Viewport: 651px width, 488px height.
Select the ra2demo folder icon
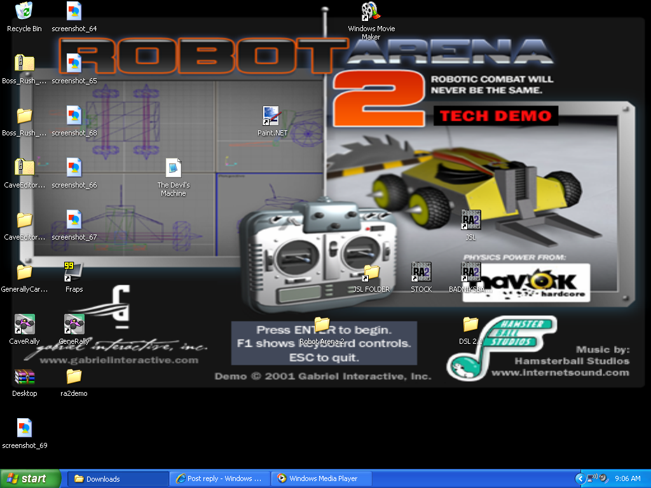click(x=74, y=376)
